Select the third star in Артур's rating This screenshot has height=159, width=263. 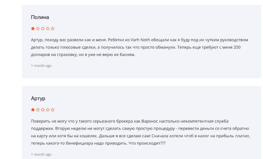click(43, 110)
